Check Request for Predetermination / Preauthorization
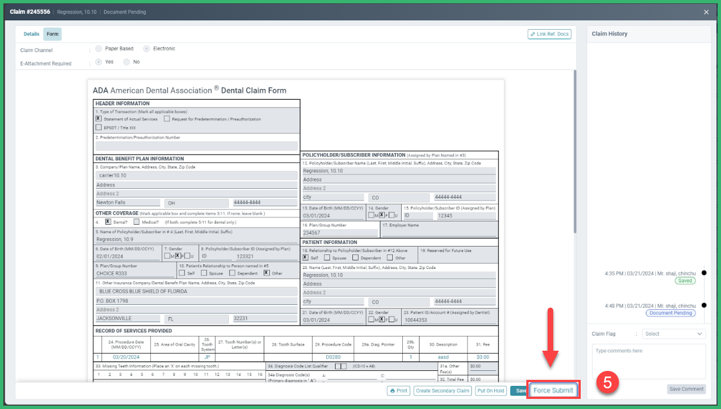Screen dimensions: 721x409 [167, 119]
